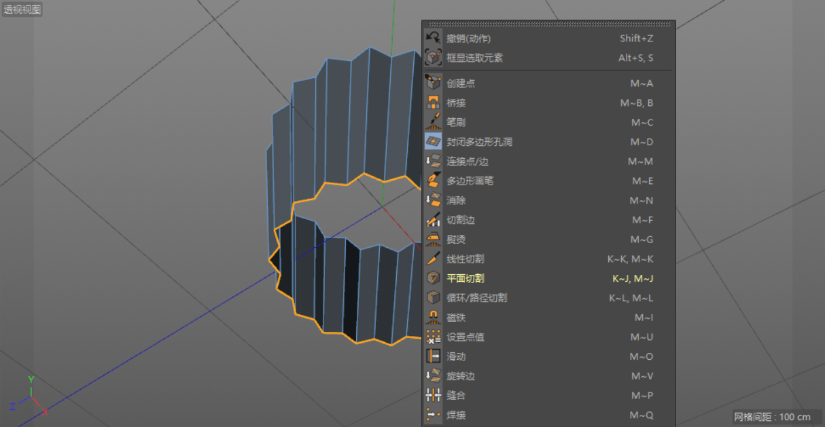825x427 pixels.
Task: Choose 连接点/边 from the context menu
Action: tap(468, 162)
